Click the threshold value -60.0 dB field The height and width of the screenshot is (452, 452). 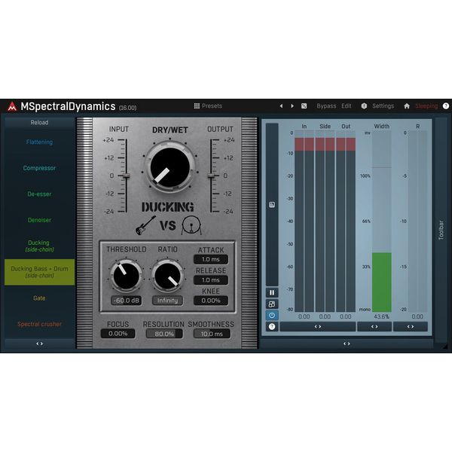coord(127,301)
